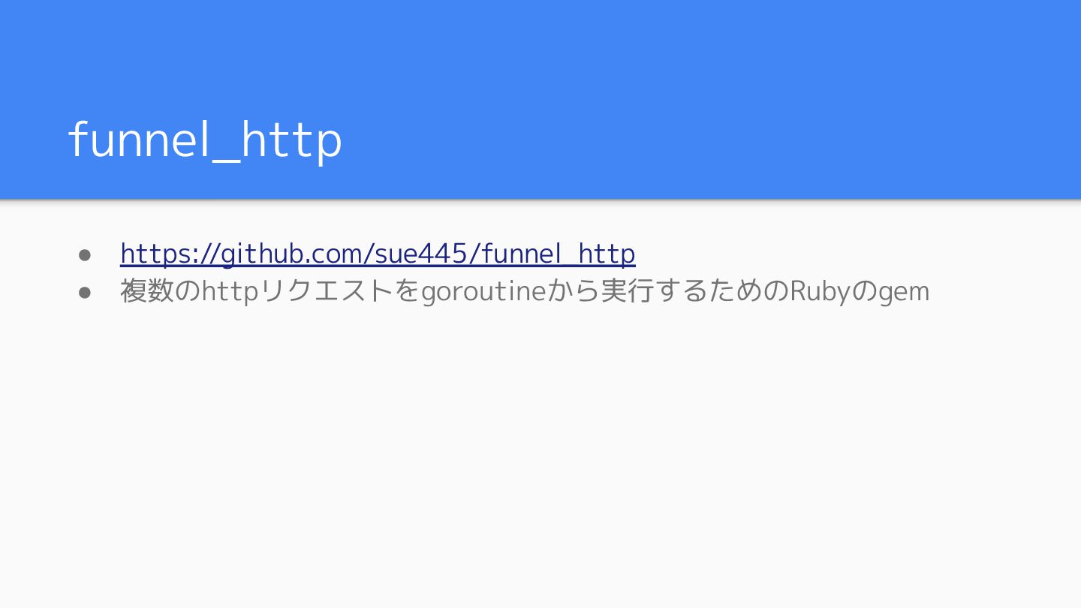Click the funnel_http slide title
Viewport: 1081px width, 608px height.
pyautogui.click(x=206, y=140)
